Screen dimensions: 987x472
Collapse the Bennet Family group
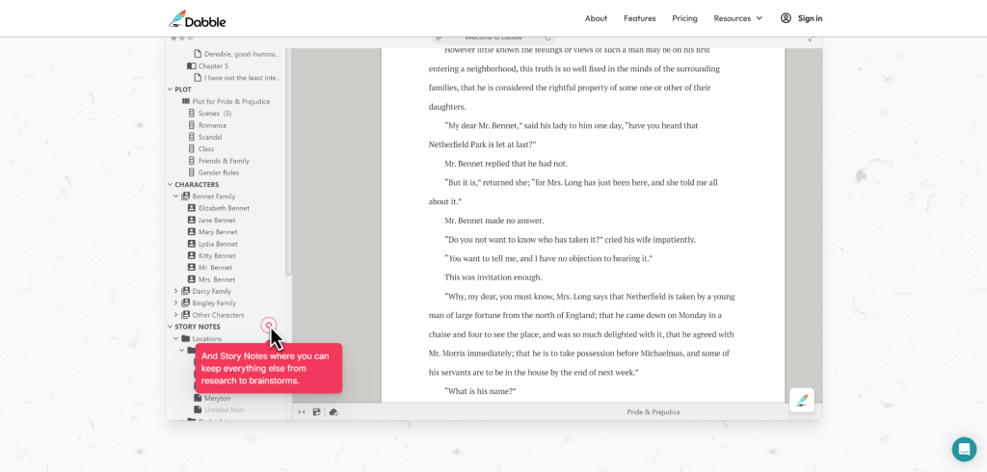175,197
